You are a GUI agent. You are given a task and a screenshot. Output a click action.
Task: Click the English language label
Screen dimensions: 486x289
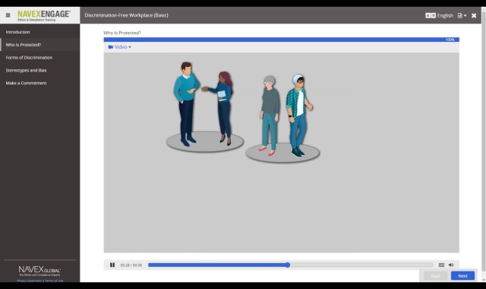[x=445, y=15]
